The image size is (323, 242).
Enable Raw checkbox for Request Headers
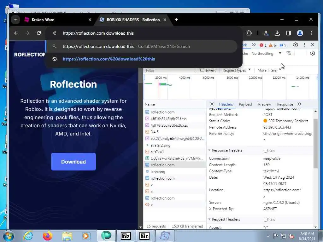[266, 220]
